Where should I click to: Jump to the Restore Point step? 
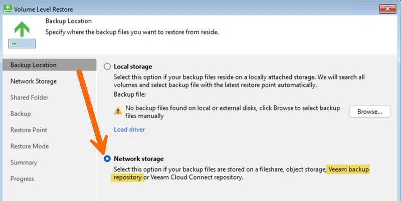click(x=29, y=130)
